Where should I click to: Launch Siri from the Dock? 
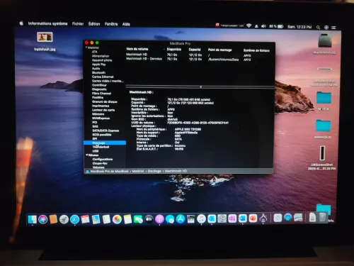point(43,219)
